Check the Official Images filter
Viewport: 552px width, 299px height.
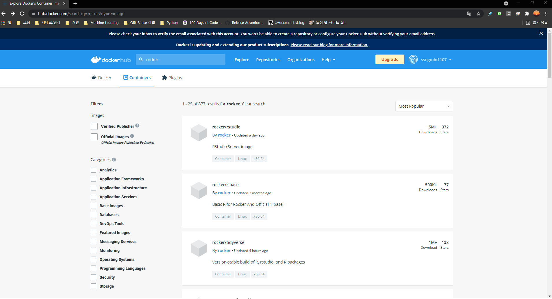[94, 137]
